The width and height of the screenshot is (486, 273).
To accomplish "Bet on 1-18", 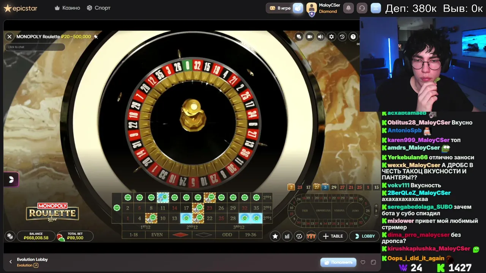I will point(134,235).
